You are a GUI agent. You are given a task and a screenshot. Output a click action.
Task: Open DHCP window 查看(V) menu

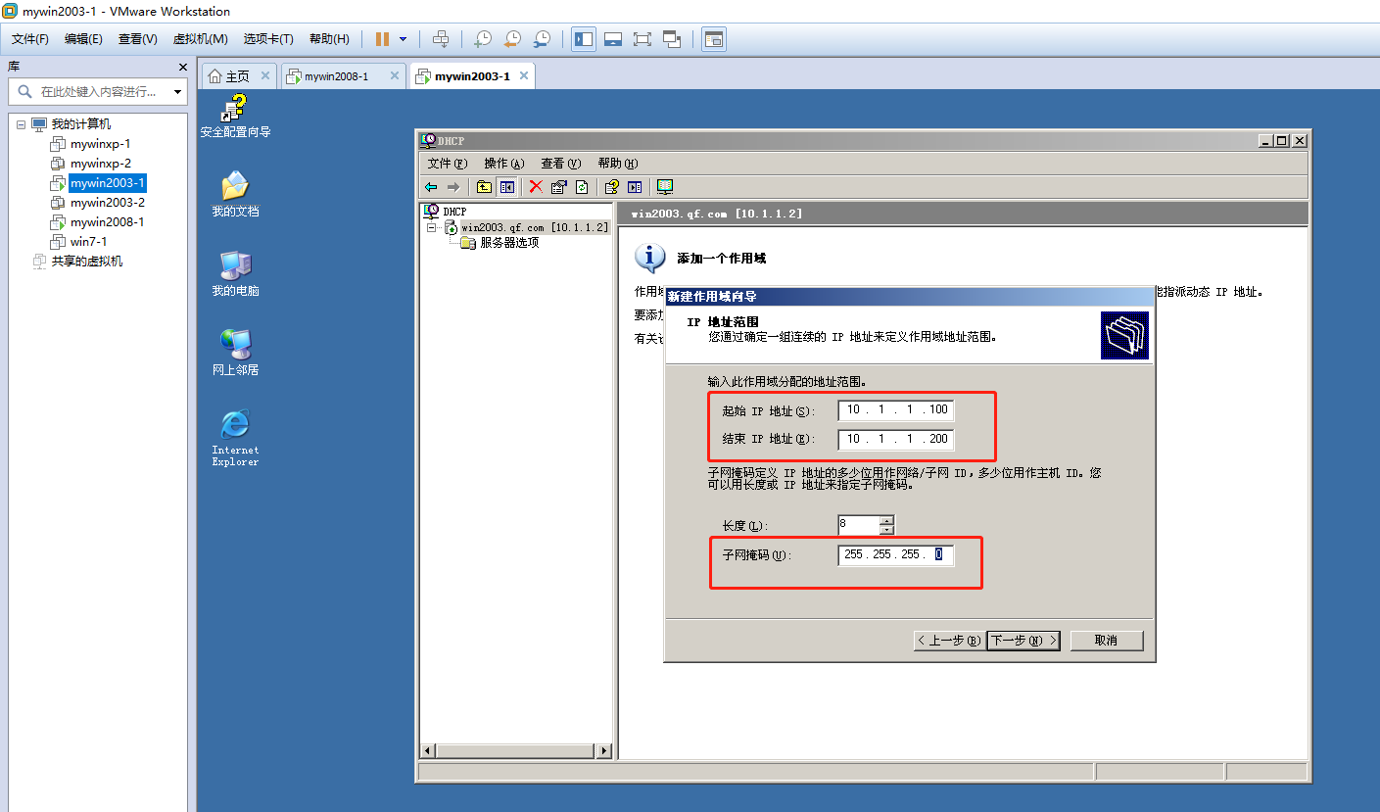tap(560, 164)
